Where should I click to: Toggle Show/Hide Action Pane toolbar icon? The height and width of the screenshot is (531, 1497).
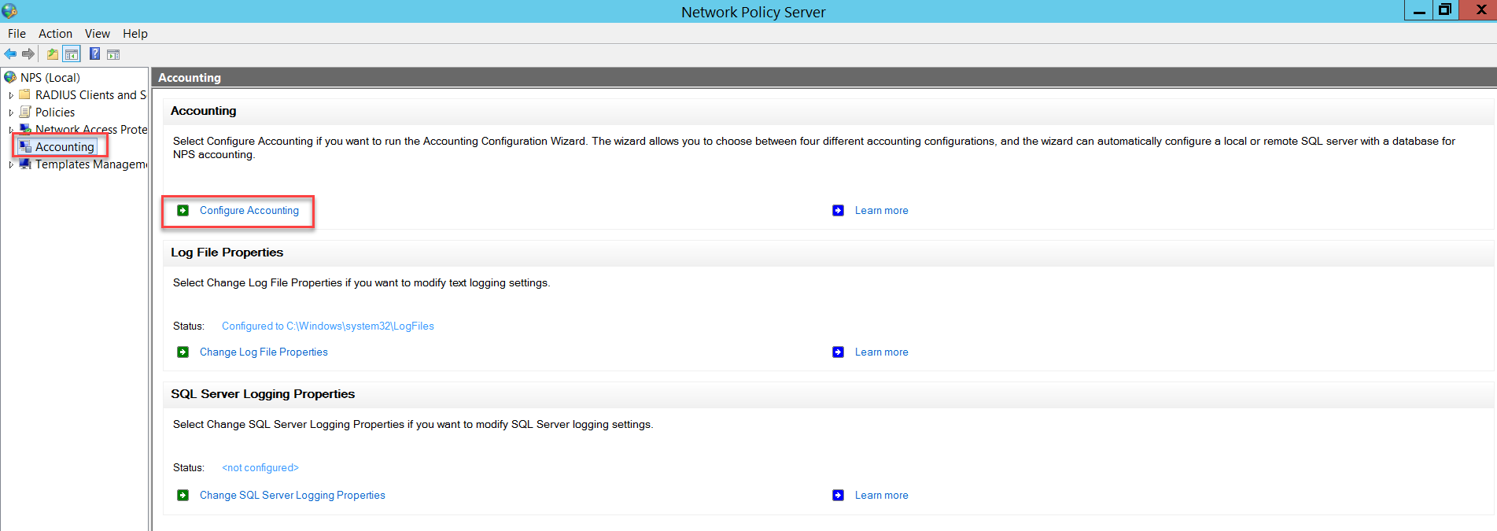click(113, 54)
